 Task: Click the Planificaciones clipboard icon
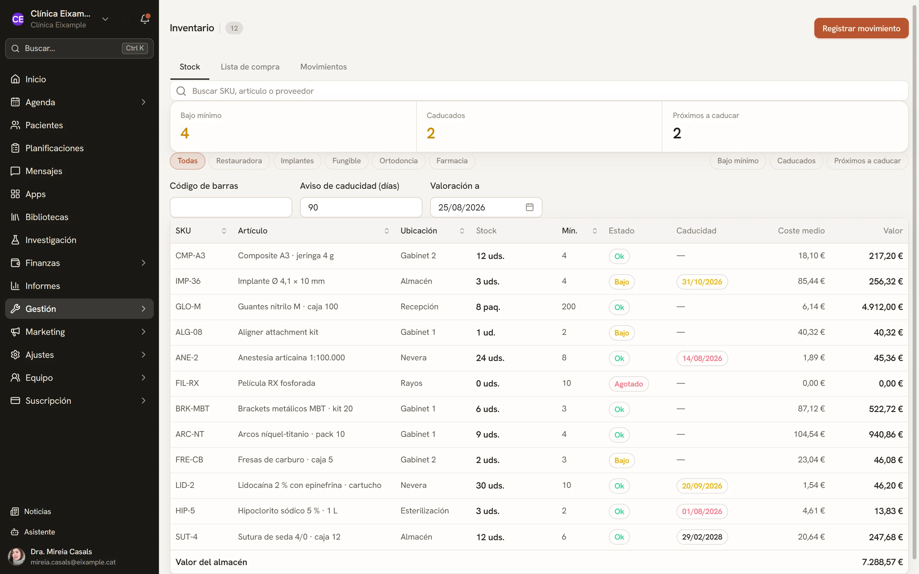[x=15, y=148]
